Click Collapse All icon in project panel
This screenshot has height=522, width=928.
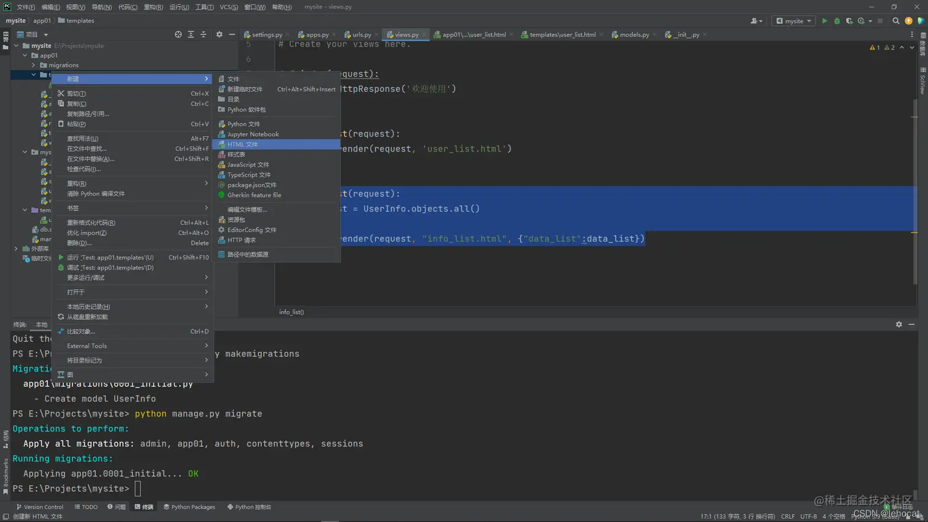tap(203, 34)
